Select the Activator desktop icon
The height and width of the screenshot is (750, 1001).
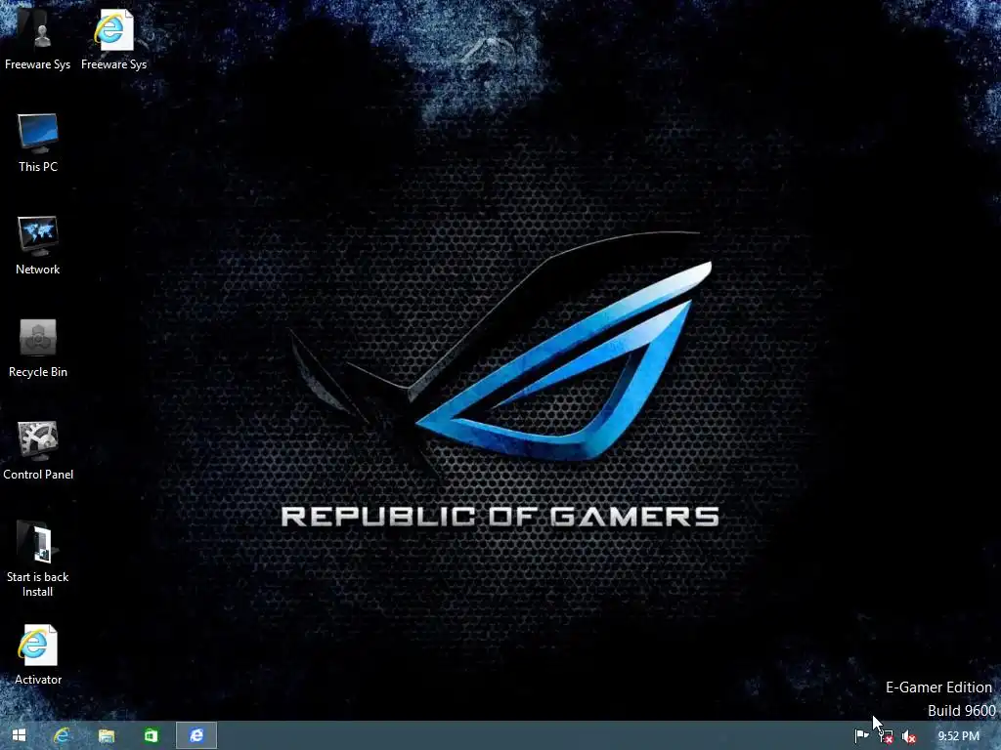(38, 655)
